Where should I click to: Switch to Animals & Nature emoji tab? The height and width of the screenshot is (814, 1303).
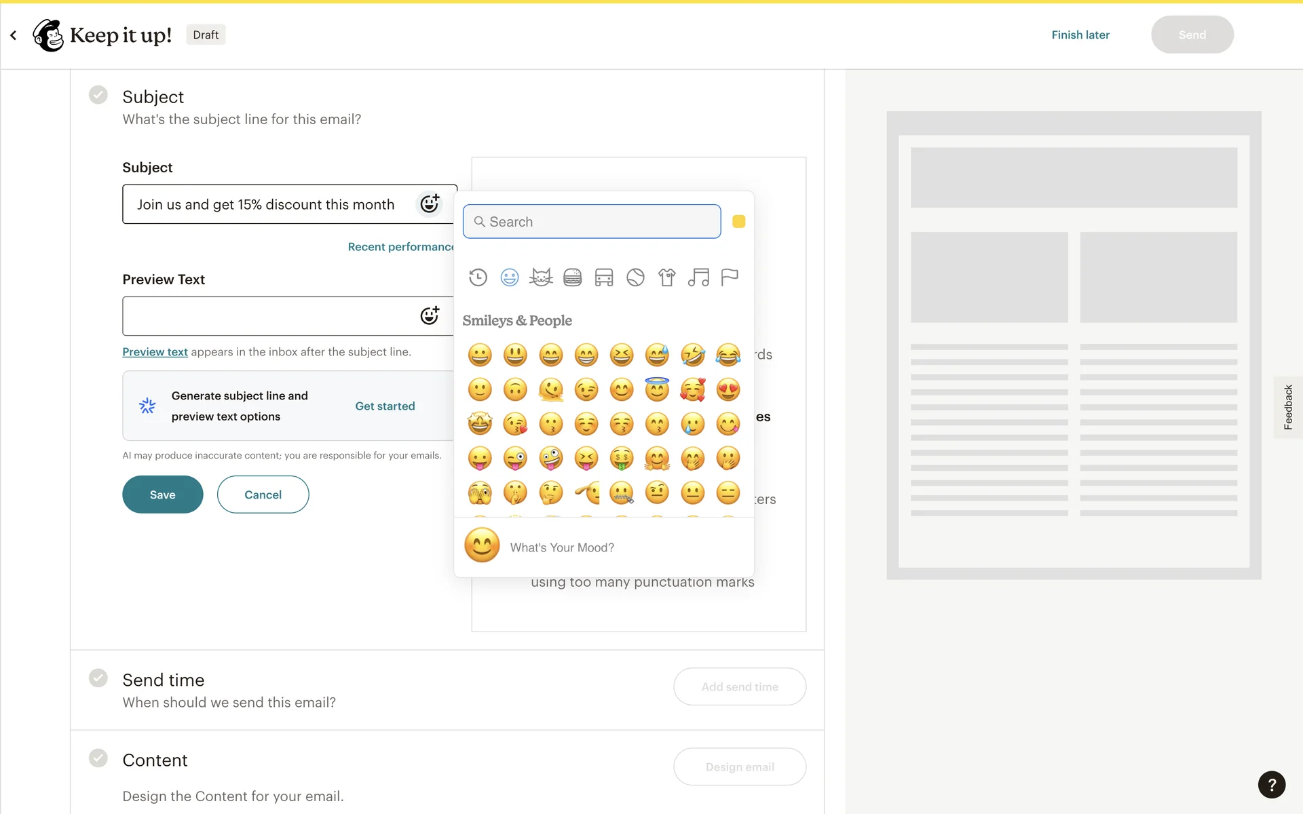point(541,277)
